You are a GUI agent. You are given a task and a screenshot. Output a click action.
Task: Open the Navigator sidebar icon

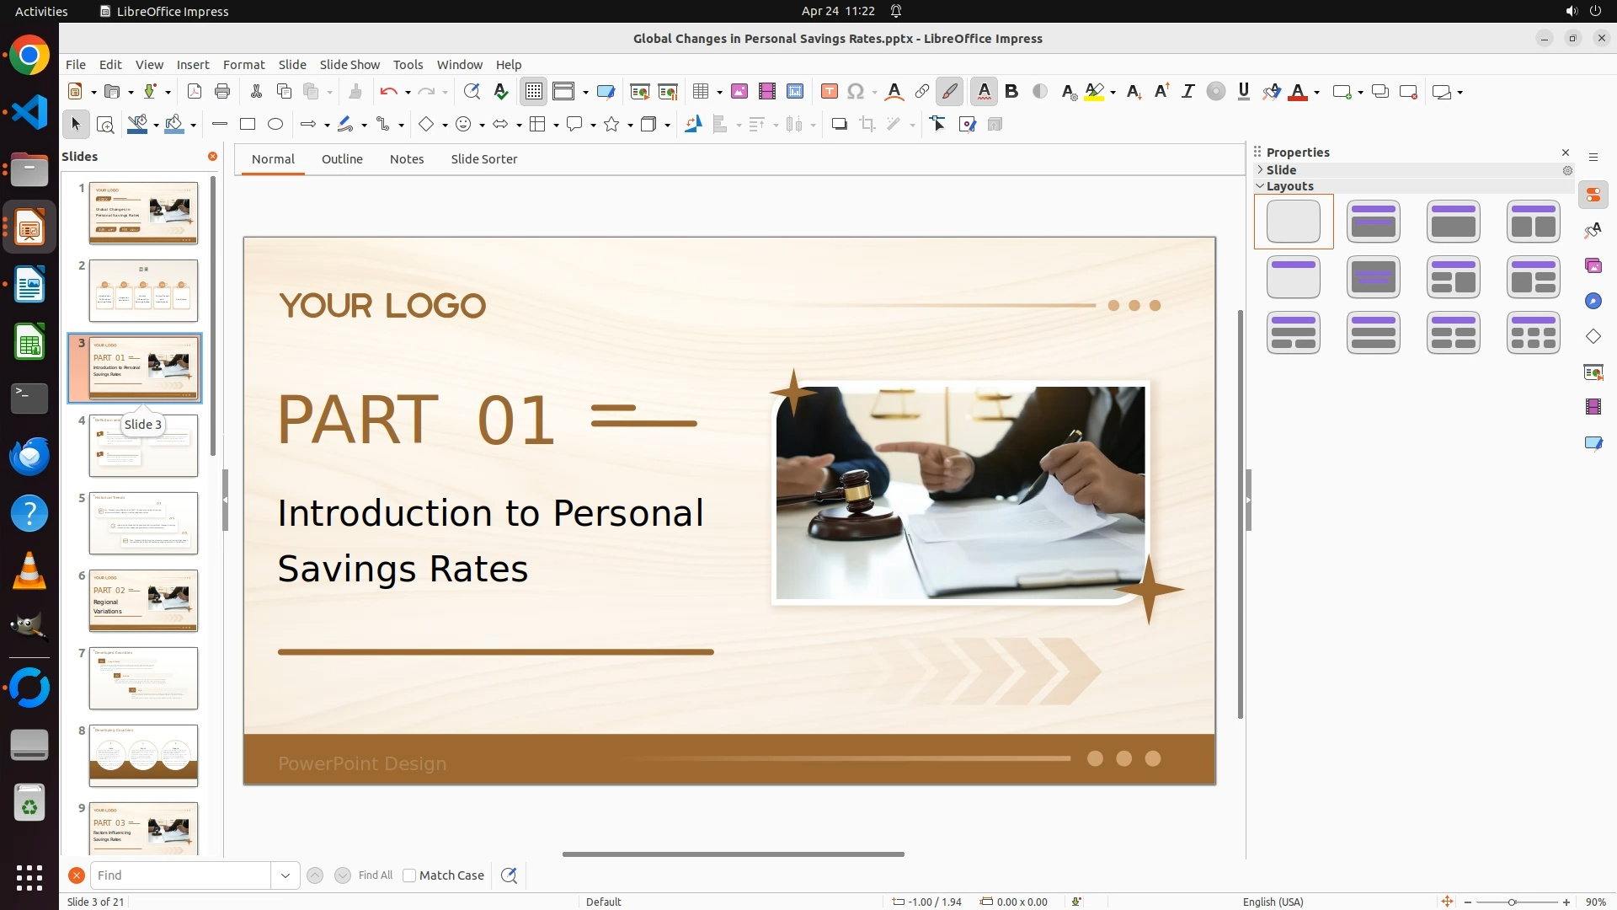pyautogui.click(x=1593, y=302)
